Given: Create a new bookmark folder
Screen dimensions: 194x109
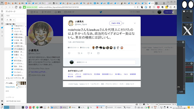Looking at the screenshot, I should coord(11,20).
